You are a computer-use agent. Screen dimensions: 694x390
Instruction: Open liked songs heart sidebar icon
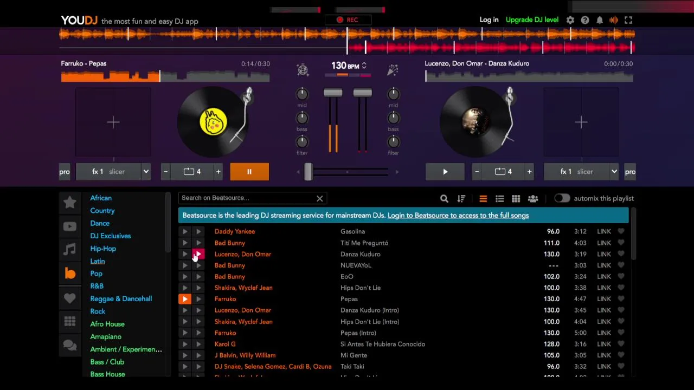[x=70, y=298]
